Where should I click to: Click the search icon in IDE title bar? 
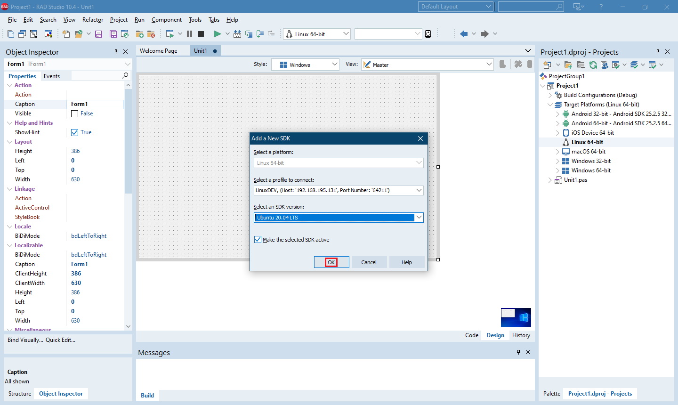click(559, 7)
